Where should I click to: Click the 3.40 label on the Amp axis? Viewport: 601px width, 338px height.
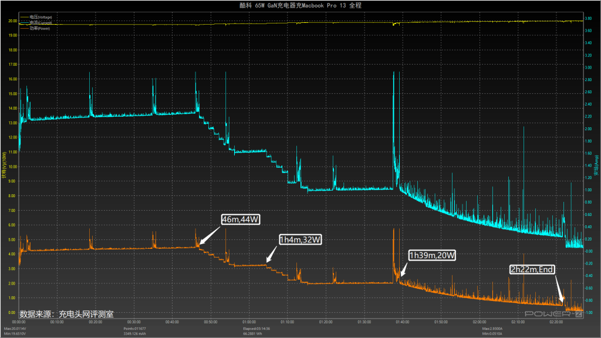point(588,43)
